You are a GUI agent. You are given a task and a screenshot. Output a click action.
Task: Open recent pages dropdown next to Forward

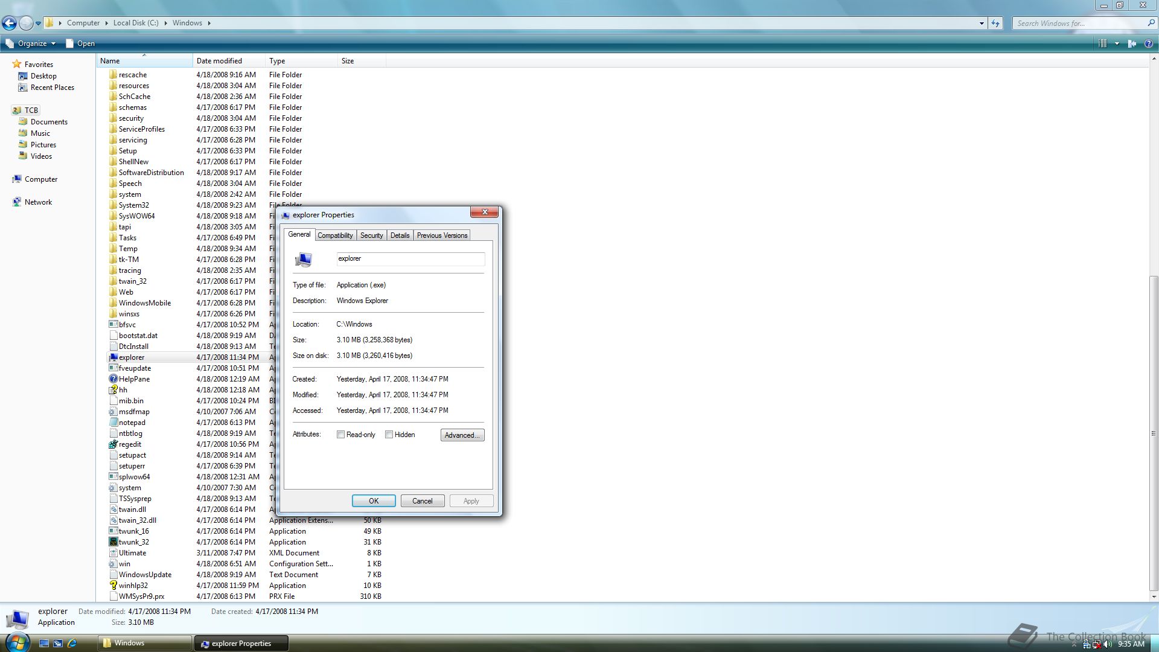click(x=38, y=24)
